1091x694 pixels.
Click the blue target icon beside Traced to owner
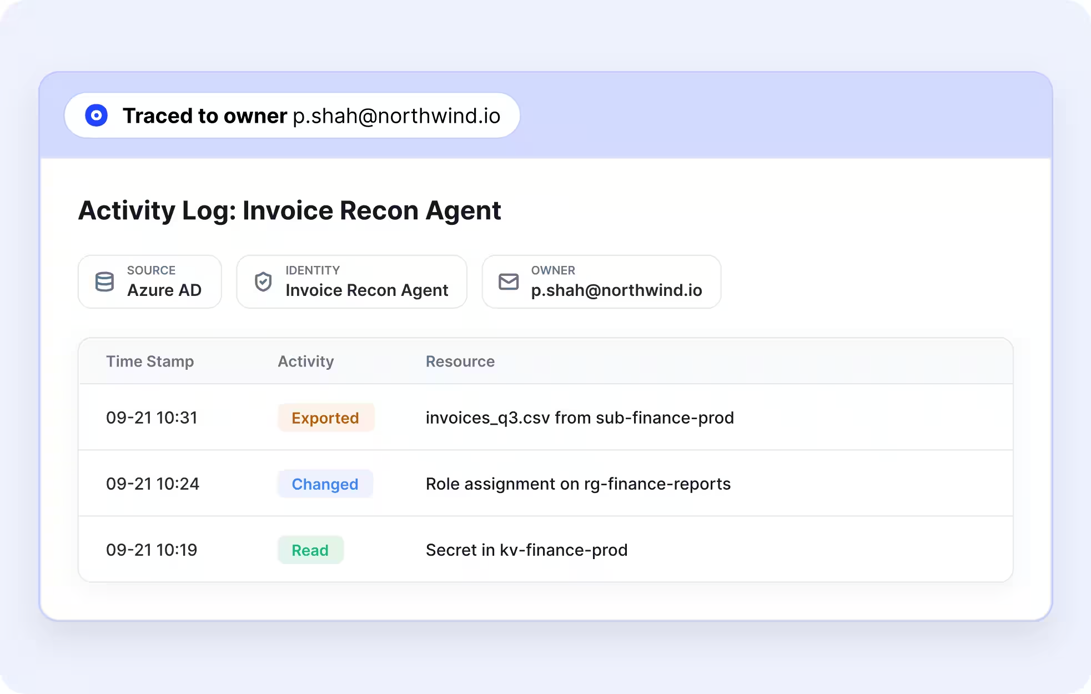click(96, 115)
